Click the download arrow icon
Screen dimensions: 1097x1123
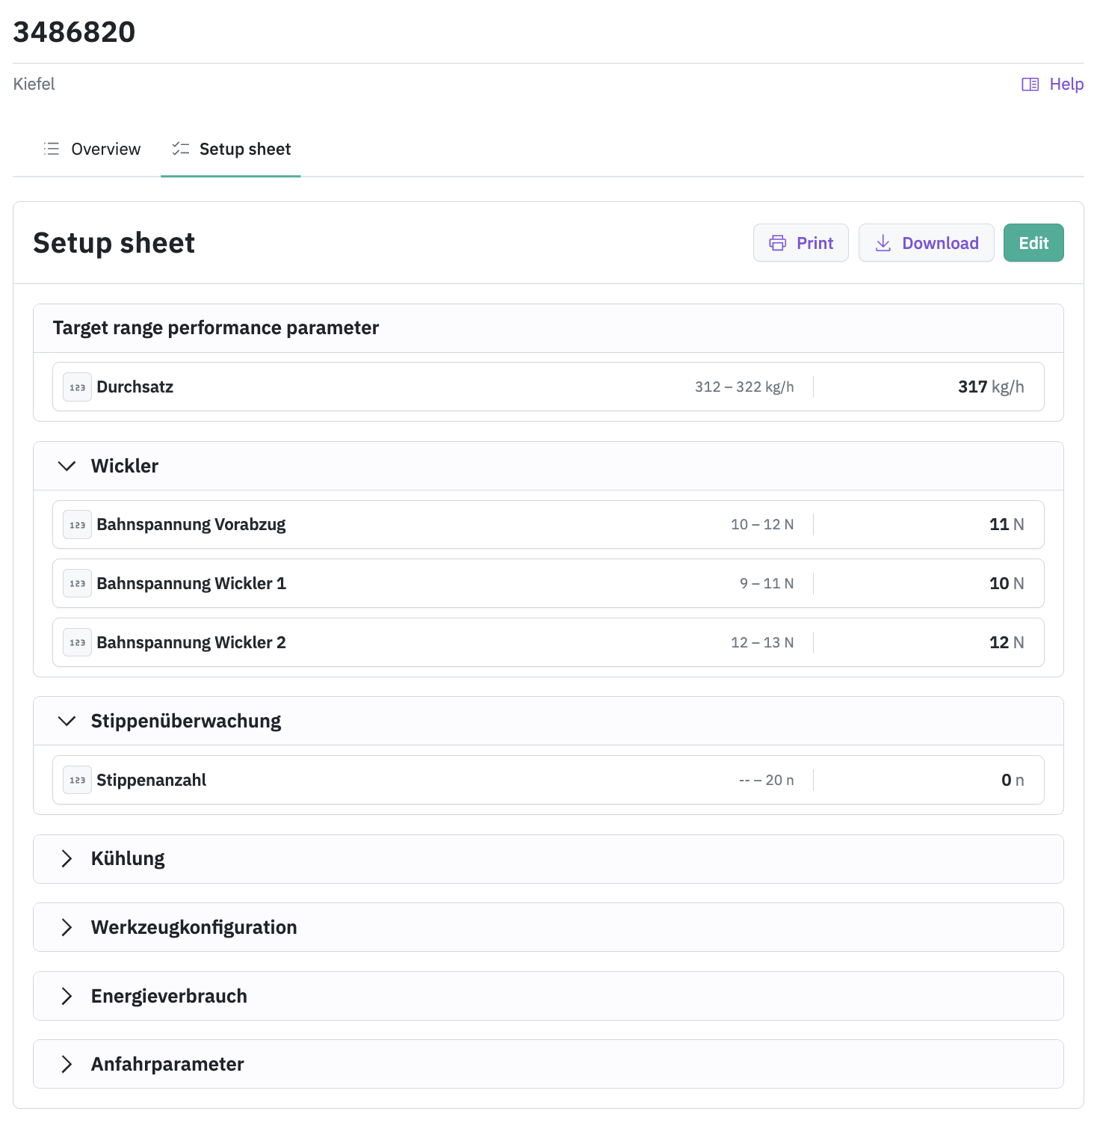point(883,243)
